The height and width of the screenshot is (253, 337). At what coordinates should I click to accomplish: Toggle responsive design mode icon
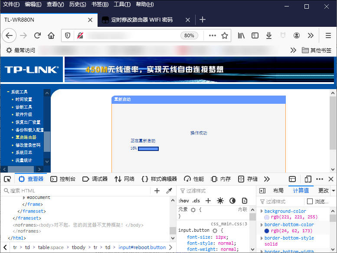click(x=308, y=179)
